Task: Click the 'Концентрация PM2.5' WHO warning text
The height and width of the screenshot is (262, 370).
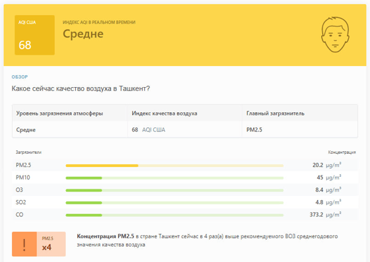Action: tap(207, 240)
